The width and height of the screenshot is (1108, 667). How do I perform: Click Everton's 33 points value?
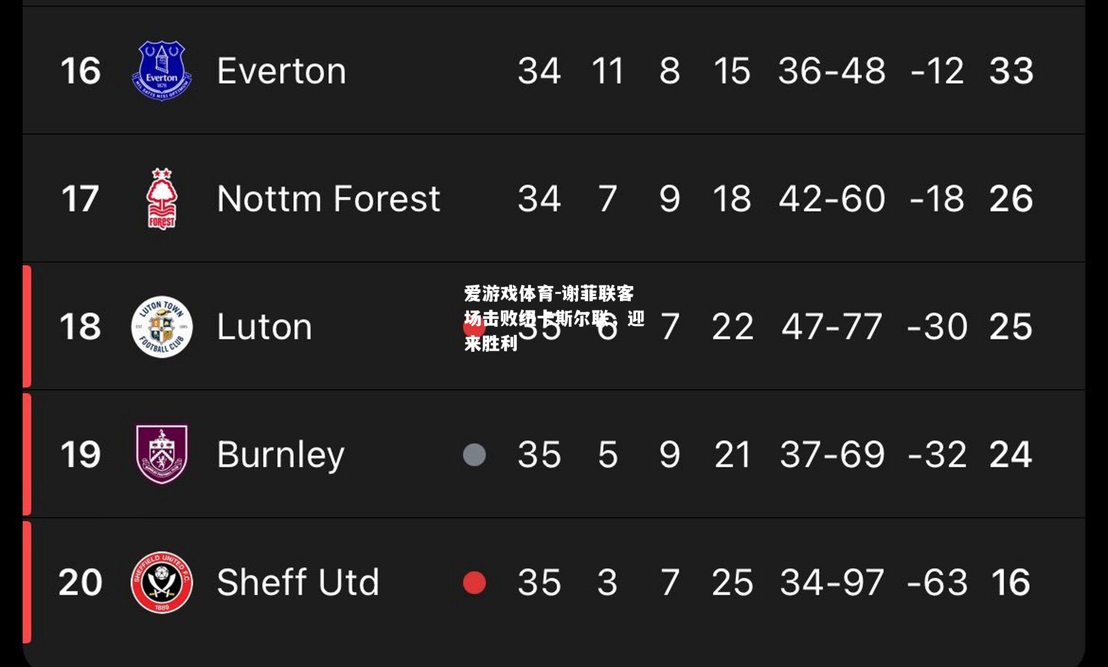click(1011, 71)
